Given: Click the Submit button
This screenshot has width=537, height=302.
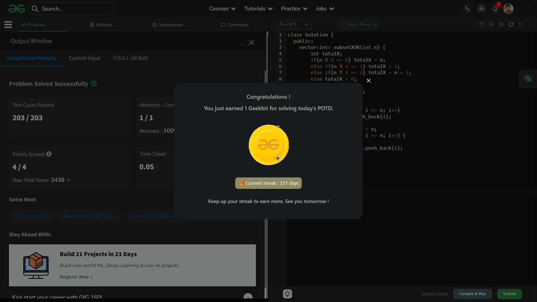Looking at the screenshot, I should pos(510,293).
